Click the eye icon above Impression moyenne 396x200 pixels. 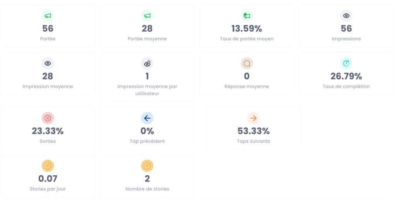(x=48, y=63)
